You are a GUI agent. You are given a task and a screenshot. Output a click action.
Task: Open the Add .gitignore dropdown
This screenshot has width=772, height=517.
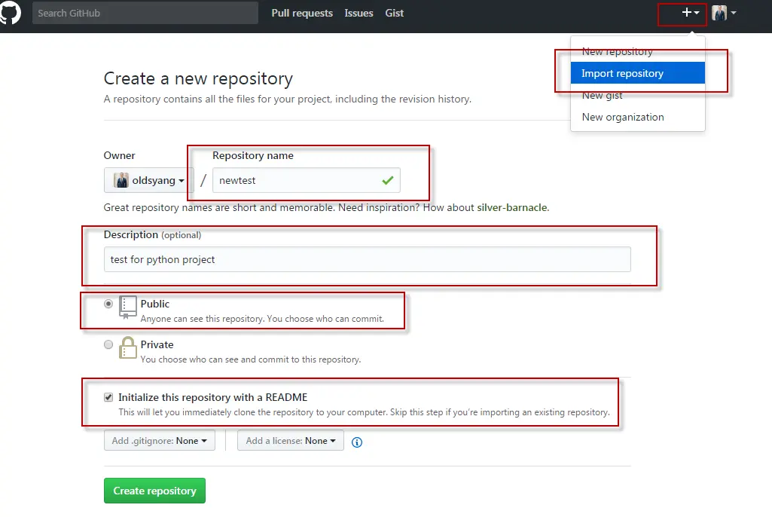pos(160,441)
